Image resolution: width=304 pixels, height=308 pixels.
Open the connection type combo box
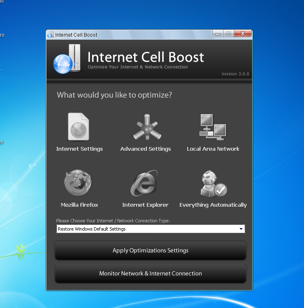[151, 229]
